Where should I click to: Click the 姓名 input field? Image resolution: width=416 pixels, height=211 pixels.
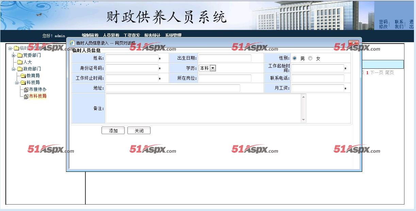point(132,58)
